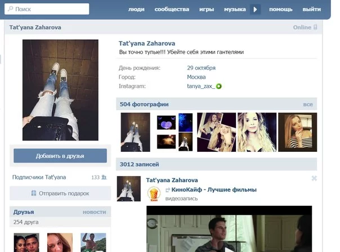Open the blue lights tree photo thumbnail
This screenshot has height=252, width=340.
(185, 123)
